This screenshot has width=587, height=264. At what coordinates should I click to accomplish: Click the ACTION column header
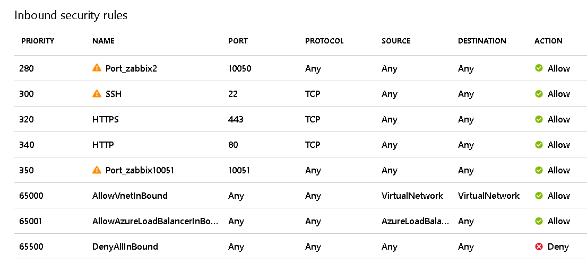pos(548,41)
